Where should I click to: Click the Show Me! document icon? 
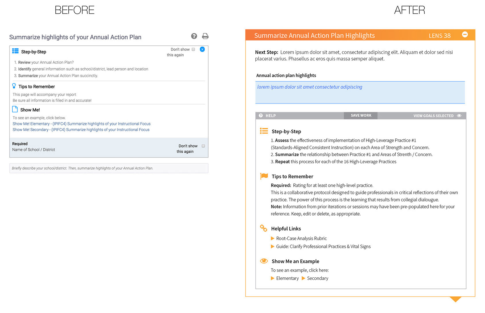coord(15,110)
